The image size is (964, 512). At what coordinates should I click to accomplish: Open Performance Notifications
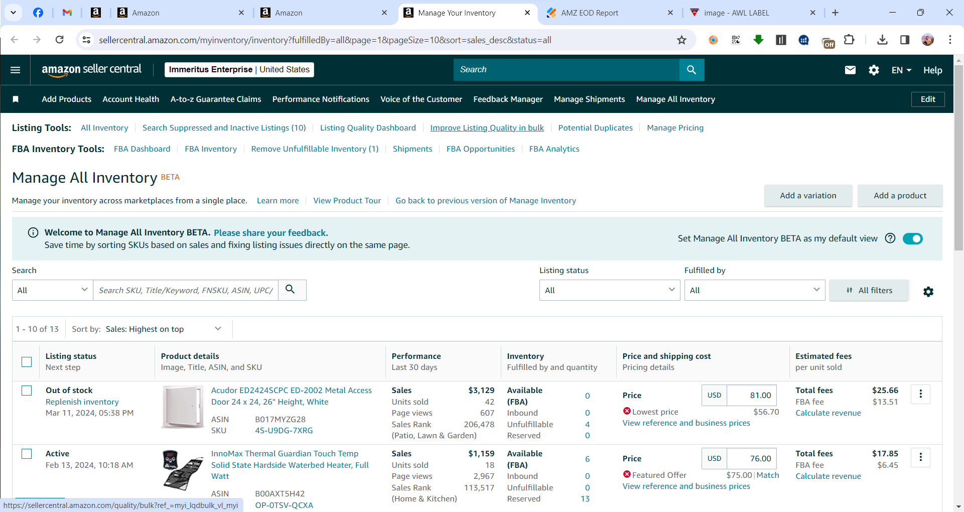[x=321, y=99]
